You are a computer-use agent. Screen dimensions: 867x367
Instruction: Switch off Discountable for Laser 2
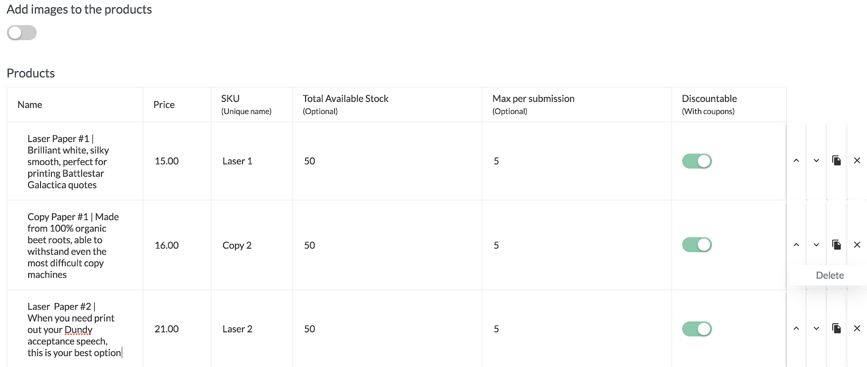pos(697,329)
